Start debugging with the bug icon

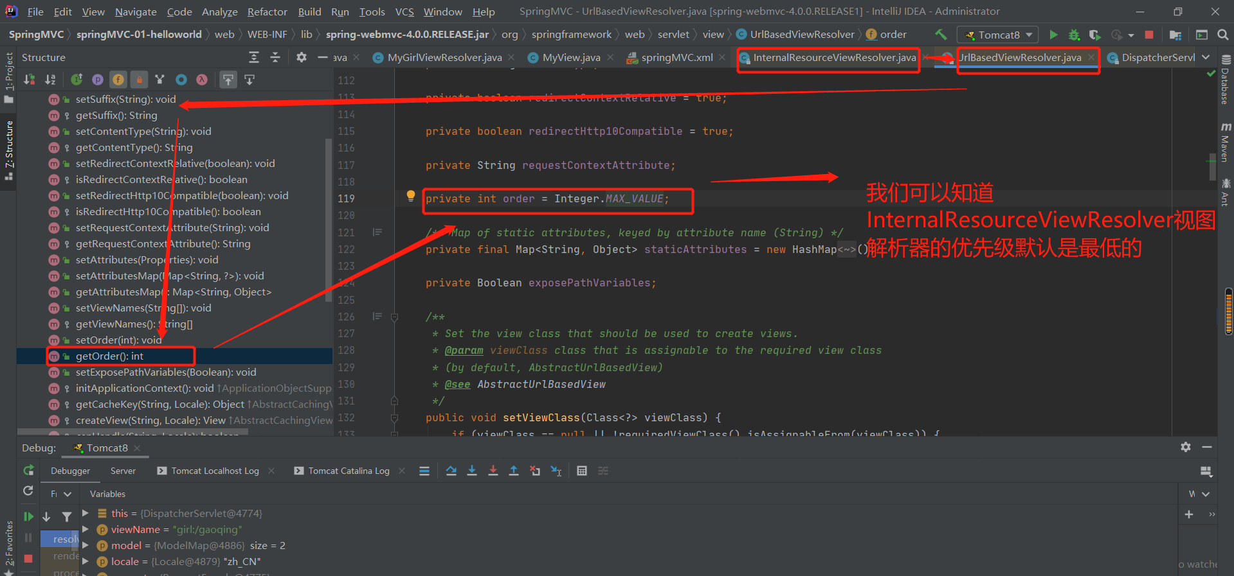(1074, 35)
